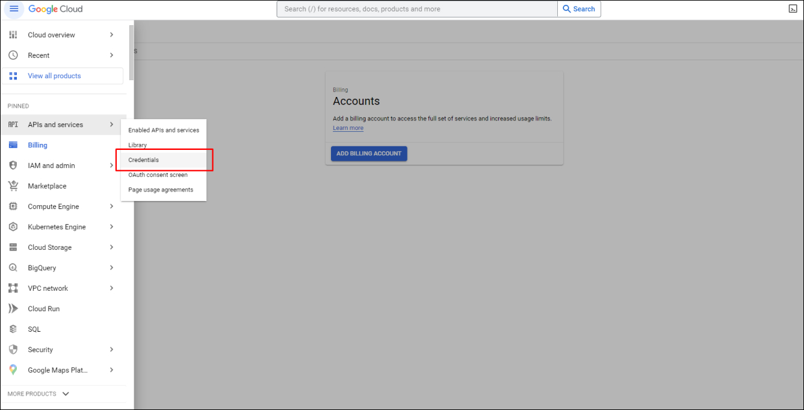Expand Kubernetes Engine submenu arrow
This screenshot has height=410, width=804.
(x=111, y=227)
